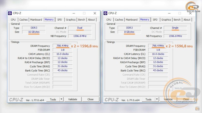The image size is (202, 113).
Task: Click tRAS '31 clocks' value in right window
Action: [x=158, y=66]
